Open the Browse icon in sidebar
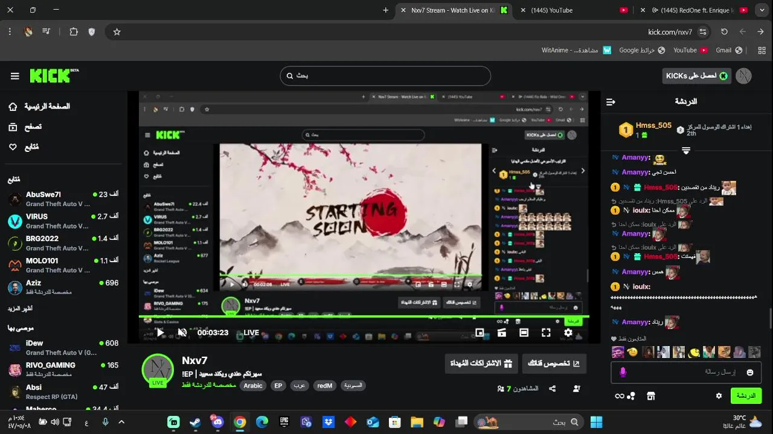The width and height of the screenshot is (773, 434). 13,127
